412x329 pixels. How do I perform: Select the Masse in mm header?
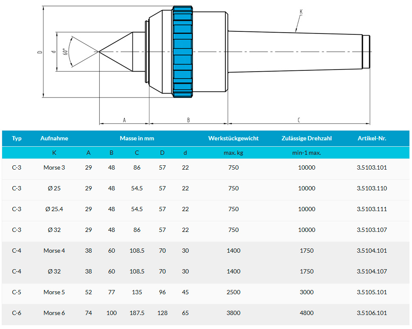click(x=137, y=138)
